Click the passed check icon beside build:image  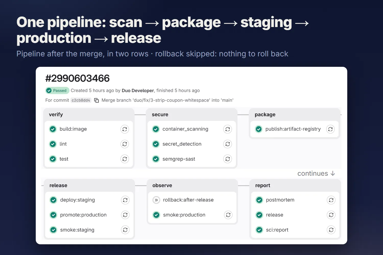point(53,129)
